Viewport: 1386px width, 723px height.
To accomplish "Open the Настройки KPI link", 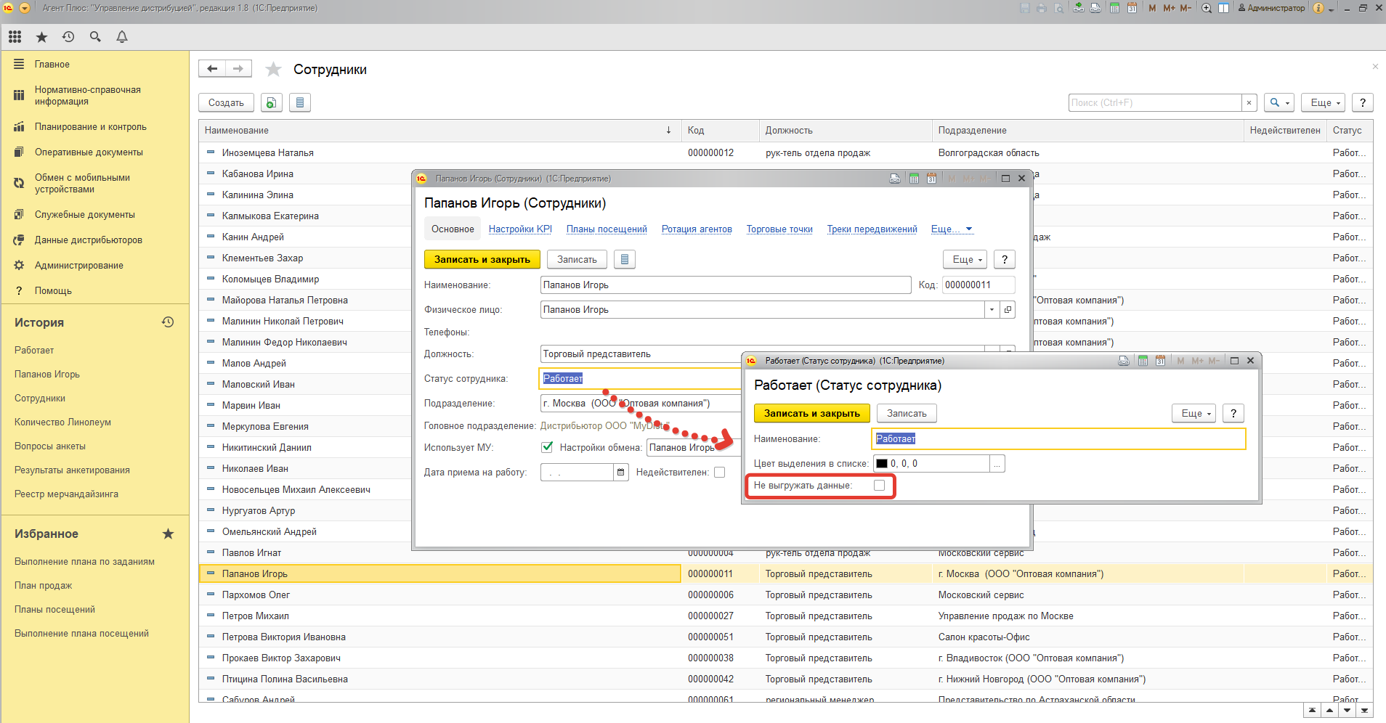I will click(520, 229).
